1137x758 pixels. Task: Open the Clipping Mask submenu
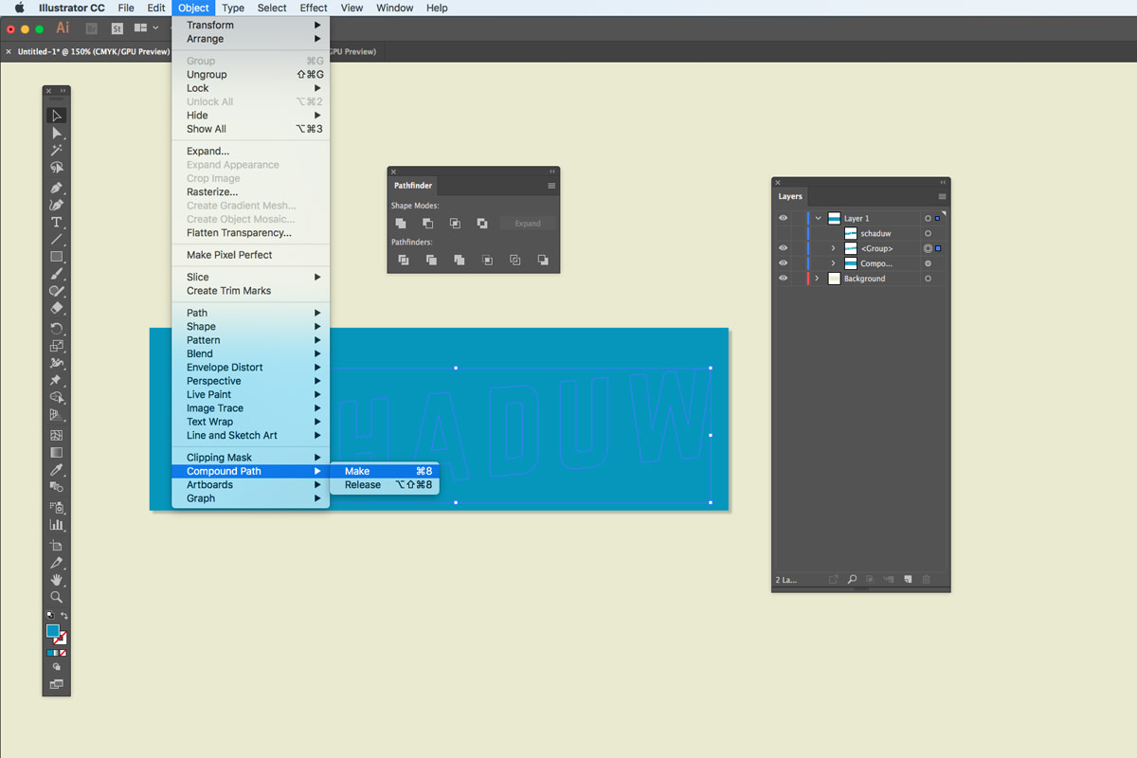250,458
